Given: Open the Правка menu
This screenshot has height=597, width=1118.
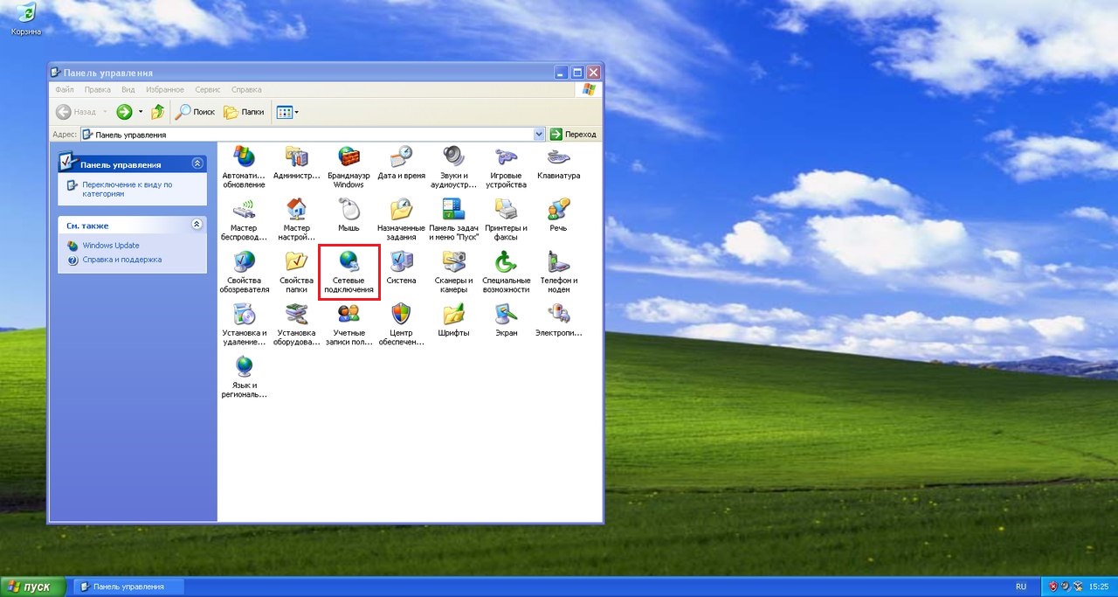Looking at the screenshot, I should [x=97, y=89].
